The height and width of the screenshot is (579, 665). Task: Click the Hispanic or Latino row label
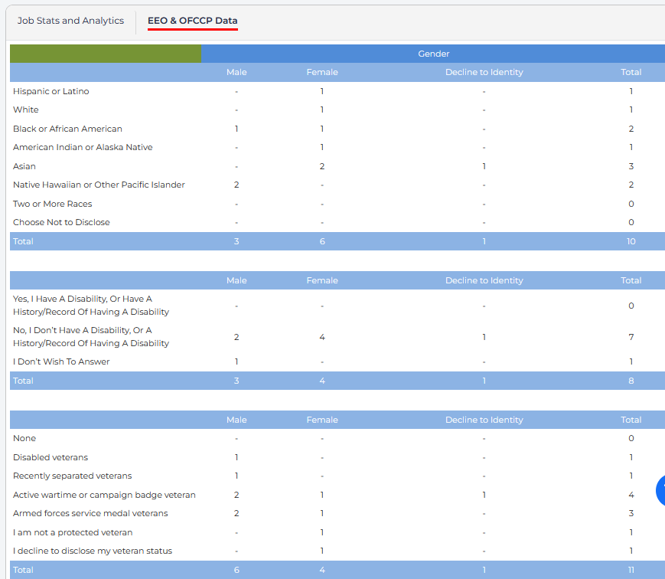click(x=51, y=91)
